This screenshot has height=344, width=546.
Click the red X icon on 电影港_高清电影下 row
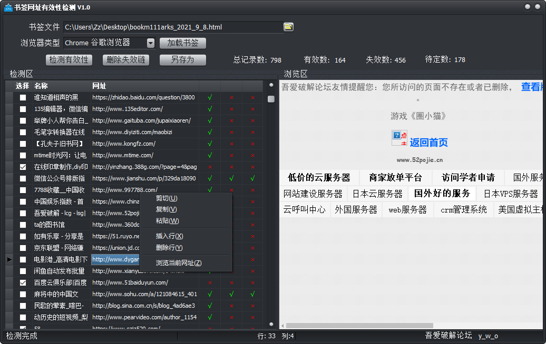(252, 259)
